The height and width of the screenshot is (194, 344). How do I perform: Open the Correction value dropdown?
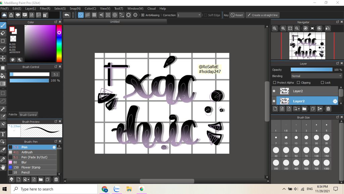tap(189, 15)
